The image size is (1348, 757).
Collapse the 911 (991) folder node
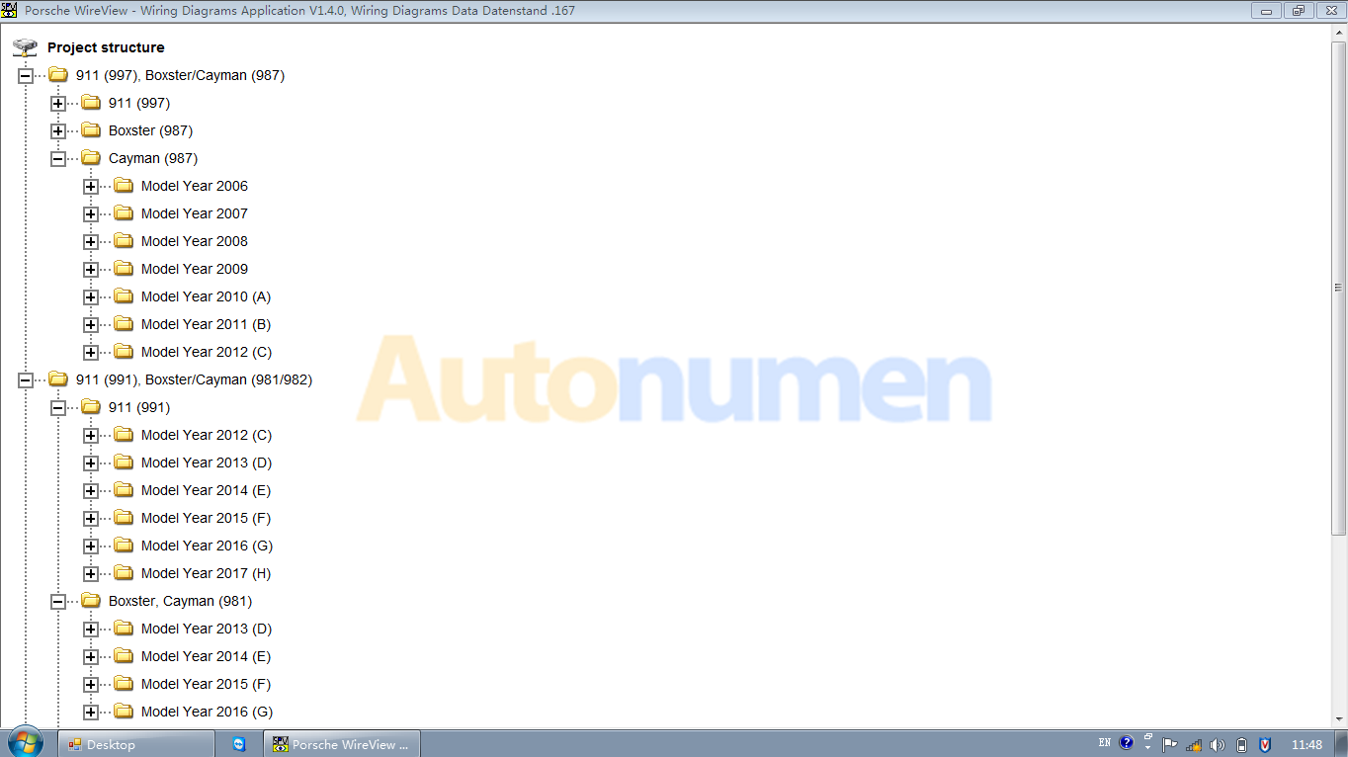click(x=58, y=407)
